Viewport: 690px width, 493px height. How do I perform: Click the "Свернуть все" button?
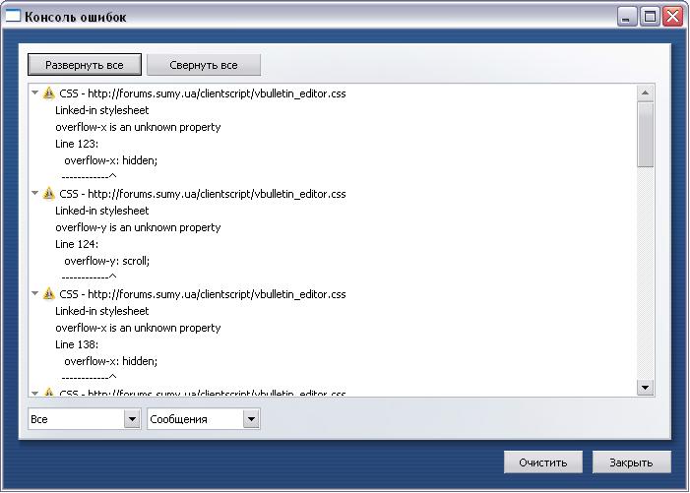tap(204, 65)
